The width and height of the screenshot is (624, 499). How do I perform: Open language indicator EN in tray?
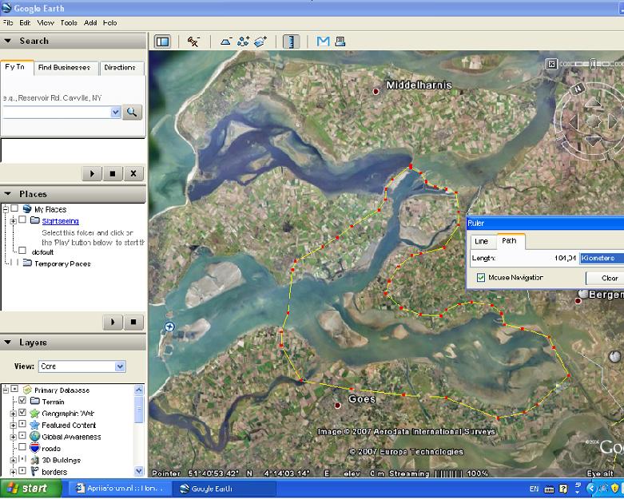pos(534,489)
